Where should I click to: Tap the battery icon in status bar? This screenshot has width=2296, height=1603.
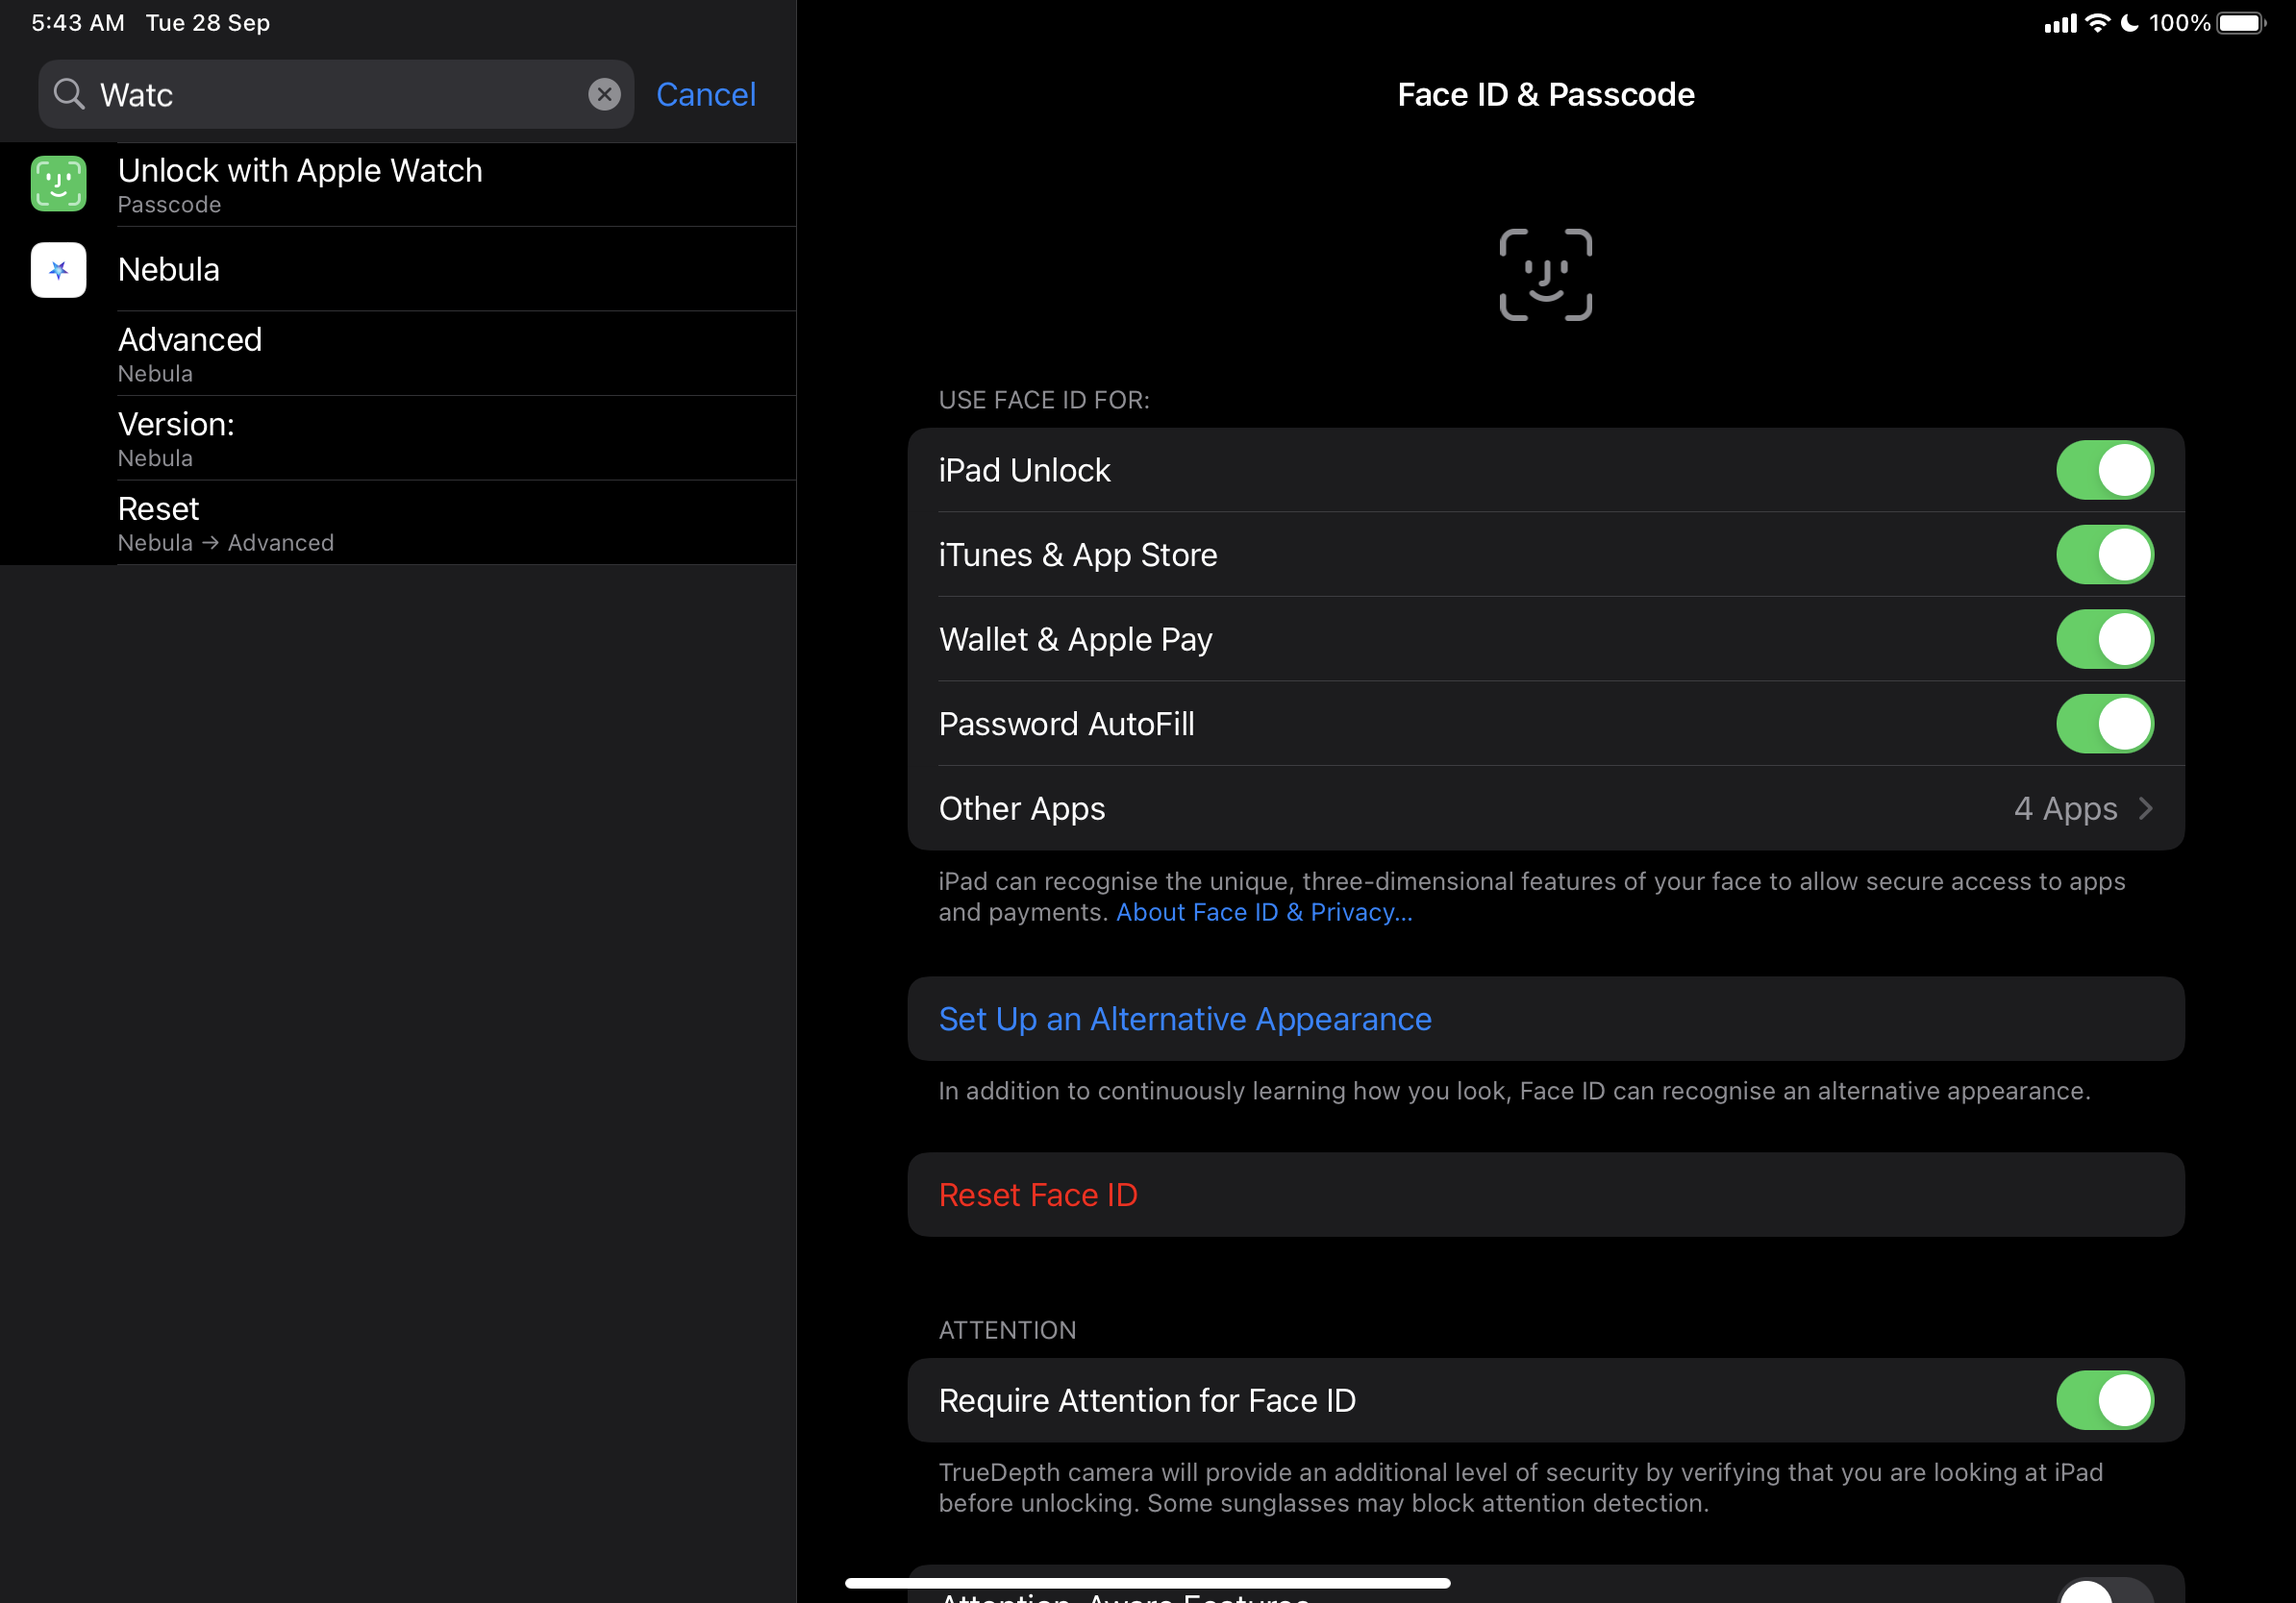click(x=2241, y=23)
